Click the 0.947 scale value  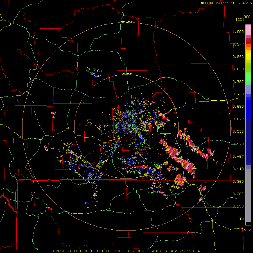(238, 44)
